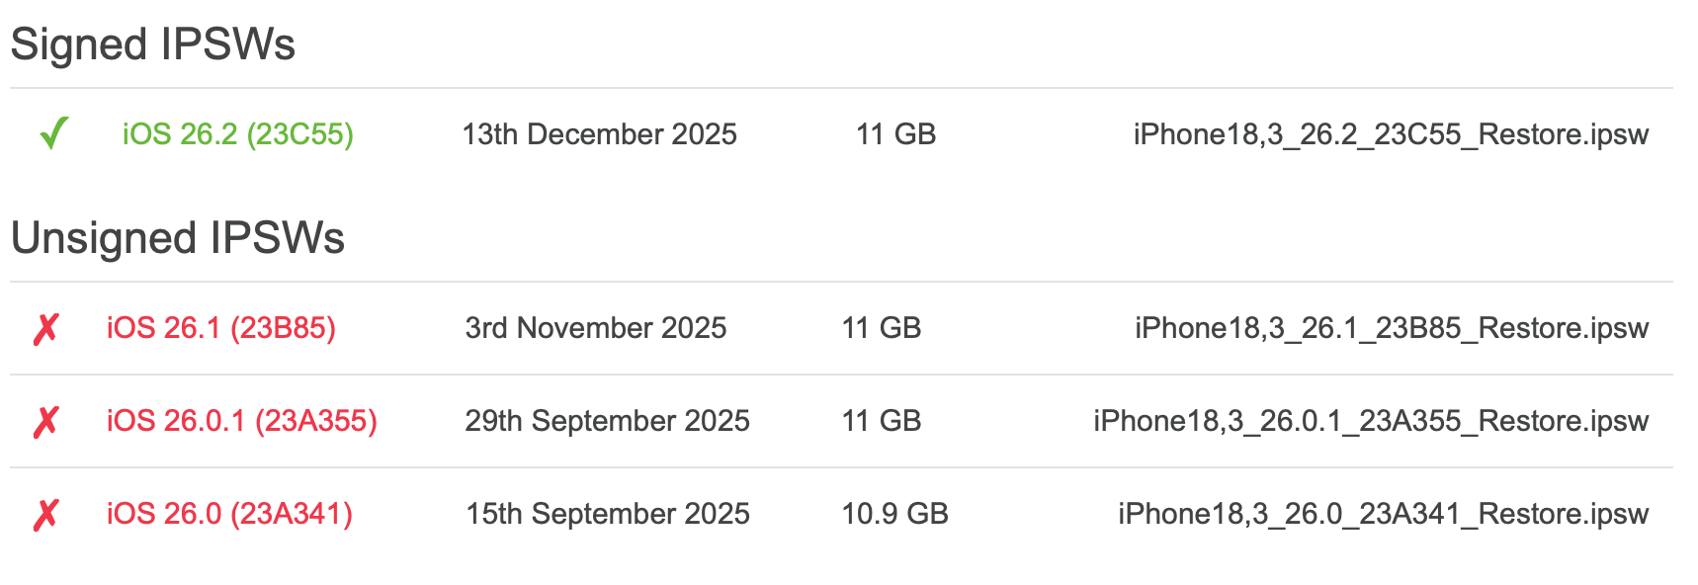
Task: Select the iPhone18,3_26.0.1_23A355_Restore.ipsw filename
Action: (1370, 421)
